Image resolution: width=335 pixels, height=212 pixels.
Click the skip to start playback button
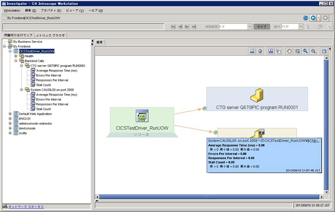tap(173, 27)
